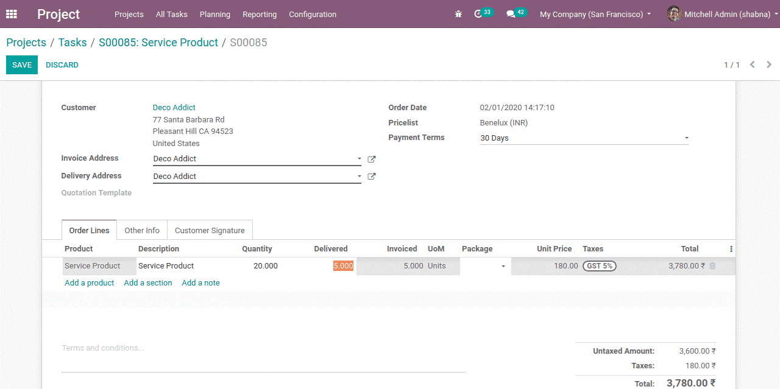Open the apps grid menu icon
The image size is (780, 389).
point(12,14)
